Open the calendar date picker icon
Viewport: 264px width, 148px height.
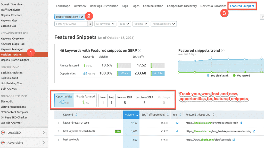(262, 16)
